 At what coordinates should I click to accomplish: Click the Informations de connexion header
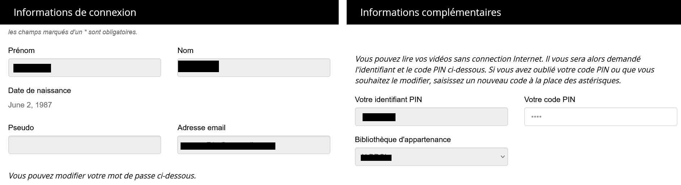click(75, 12)
